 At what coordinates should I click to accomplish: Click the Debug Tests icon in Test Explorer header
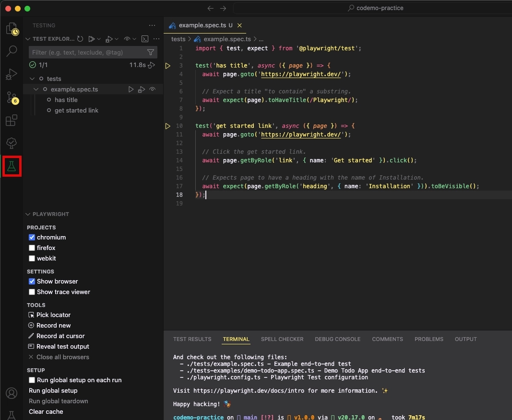click(109, 39)
